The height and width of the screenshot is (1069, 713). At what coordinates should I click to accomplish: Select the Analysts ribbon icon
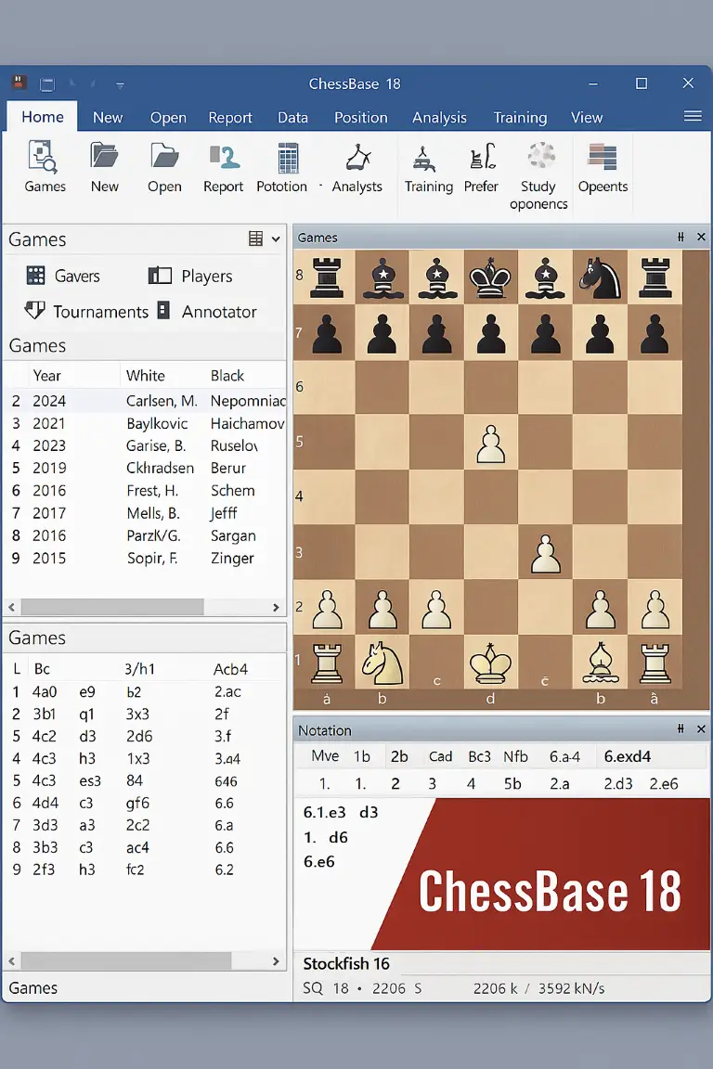[356, 167]
